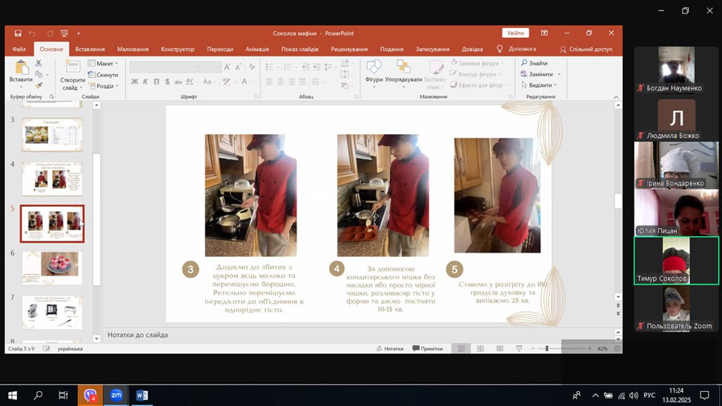The width and height of the screenshot is (722, 406).
Task: Click the Create slide (Створити слайд) icon
Action: click(73, 67)
